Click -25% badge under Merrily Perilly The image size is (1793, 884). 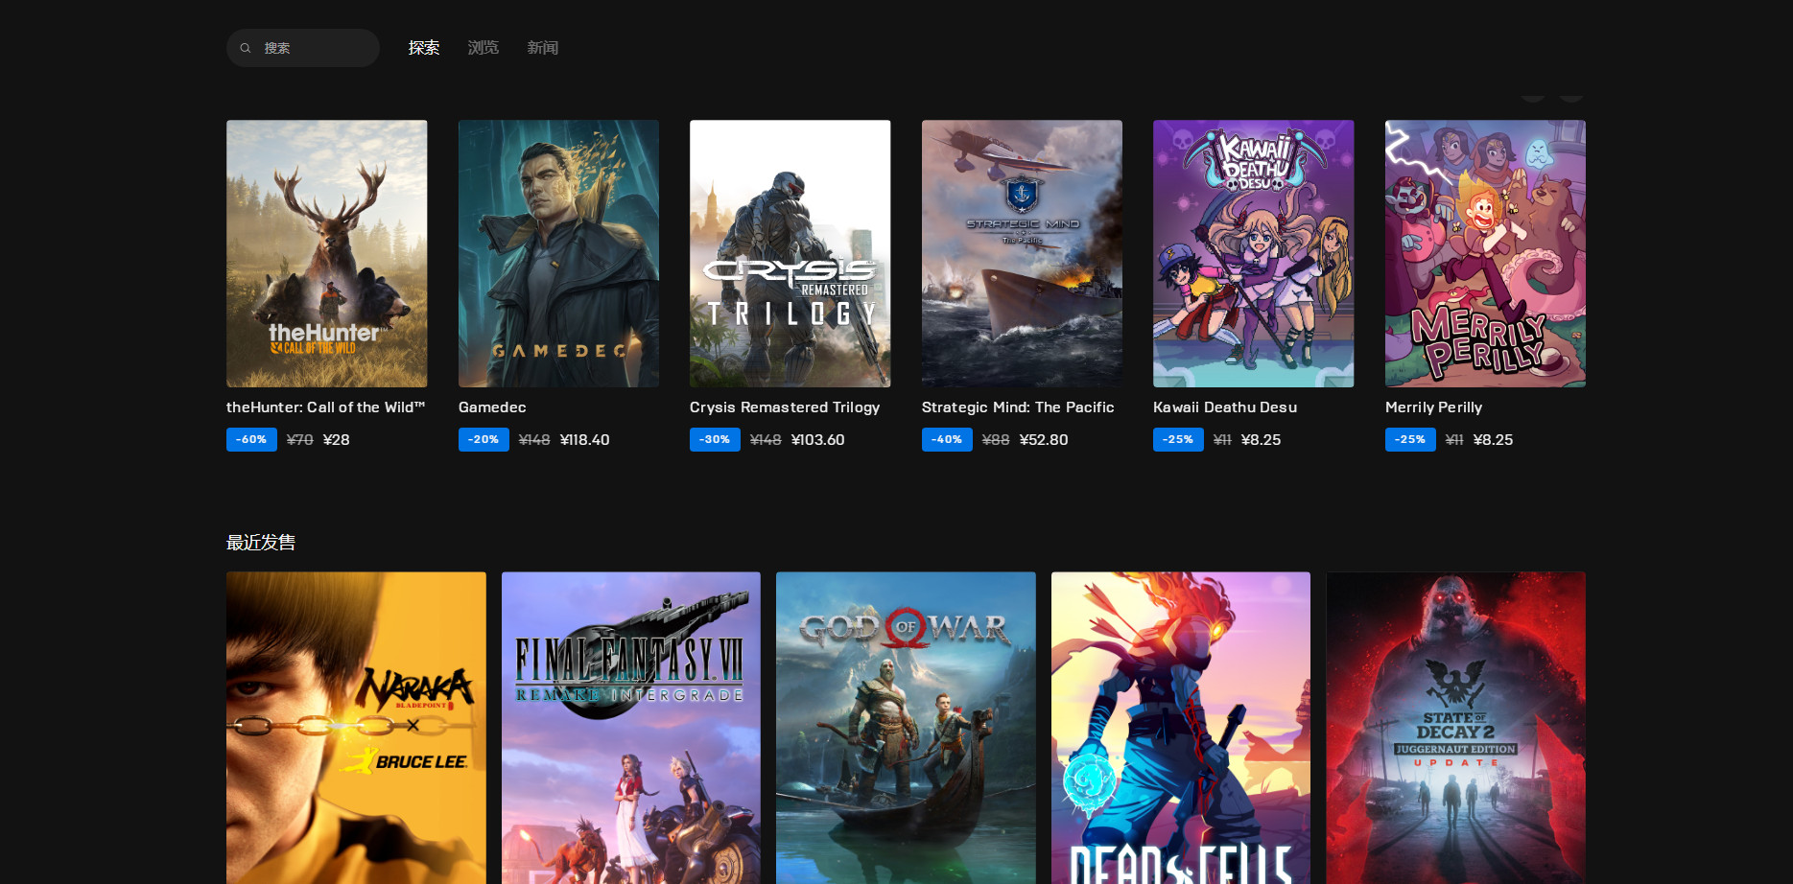tap(1410, 439)
